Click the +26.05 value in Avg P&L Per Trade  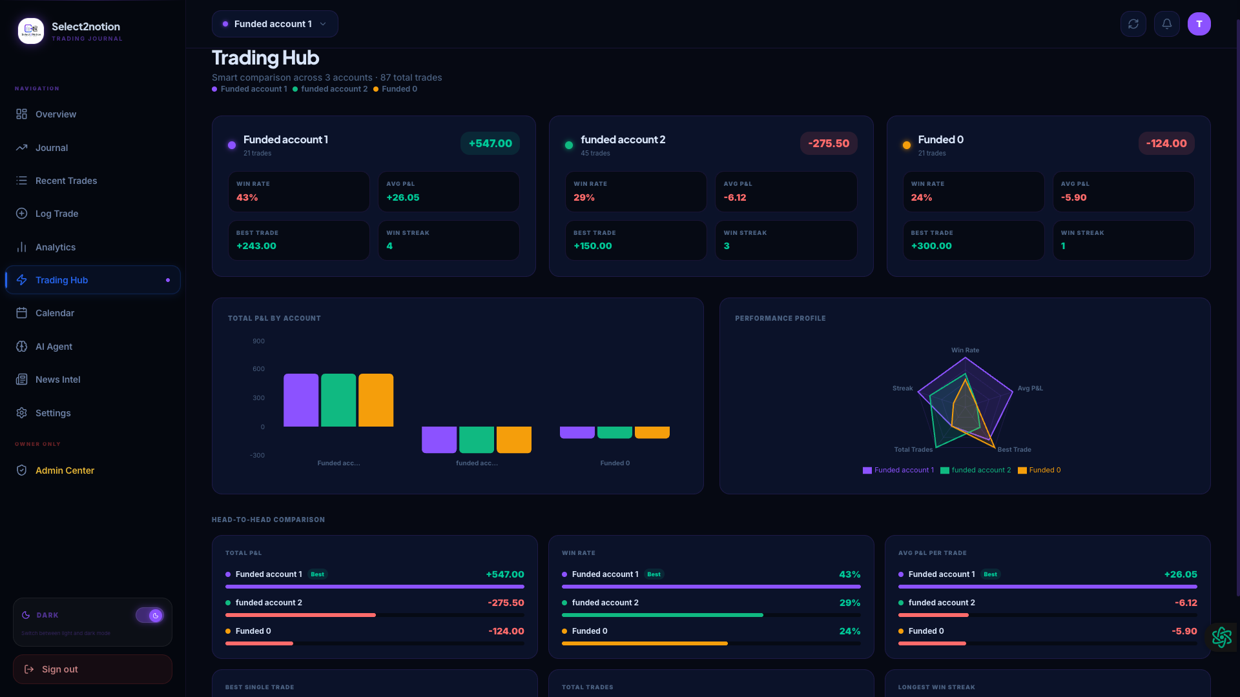[x=1181, y=574]
